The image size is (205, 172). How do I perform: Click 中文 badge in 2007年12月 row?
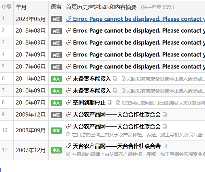point(56,150)
